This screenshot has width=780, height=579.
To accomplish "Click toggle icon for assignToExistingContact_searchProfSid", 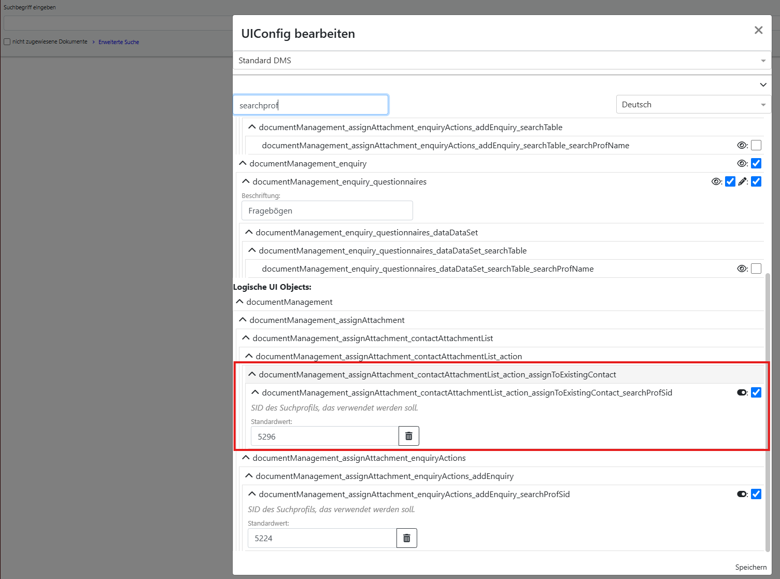I will pyautogui.click(x=742, y=392).
